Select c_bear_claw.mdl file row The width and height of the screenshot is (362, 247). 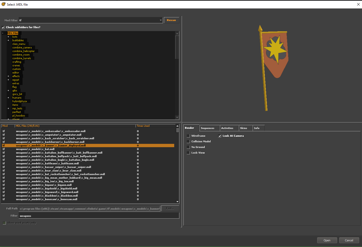(x=88, y=171)
